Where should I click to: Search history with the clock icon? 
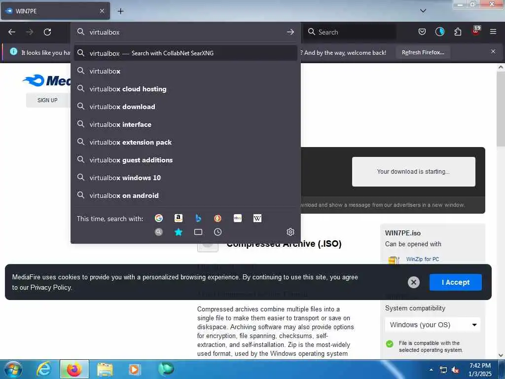pyautogui.click(x=217, y=232)
